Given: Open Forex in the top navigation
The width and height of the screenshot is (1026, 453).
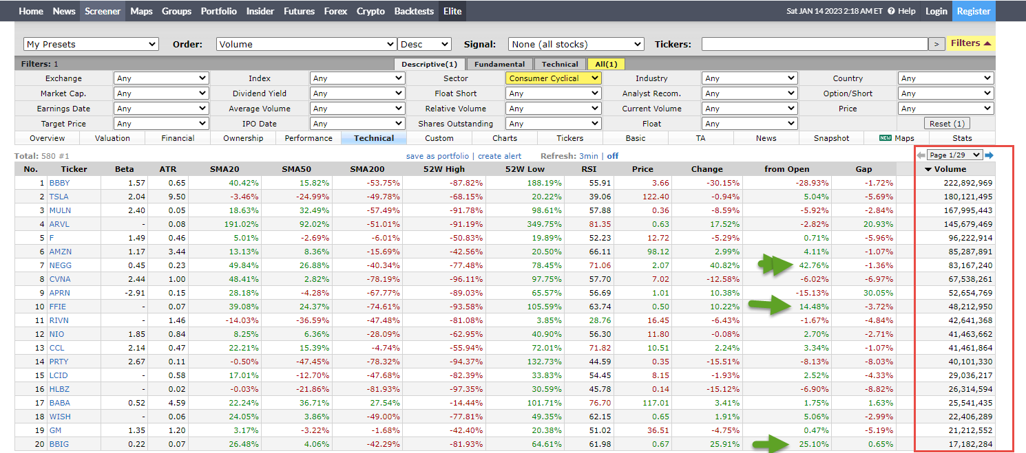Looking at the screenshot, I should click(335, 11).
